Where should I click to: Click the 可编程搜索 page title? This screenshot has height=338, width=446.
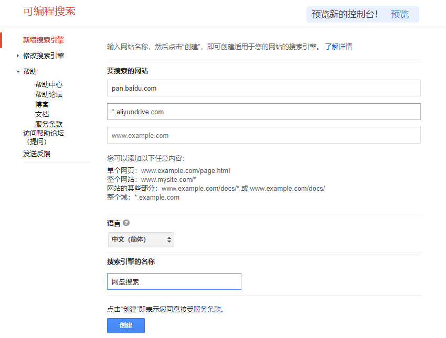[x=49, y=11]
